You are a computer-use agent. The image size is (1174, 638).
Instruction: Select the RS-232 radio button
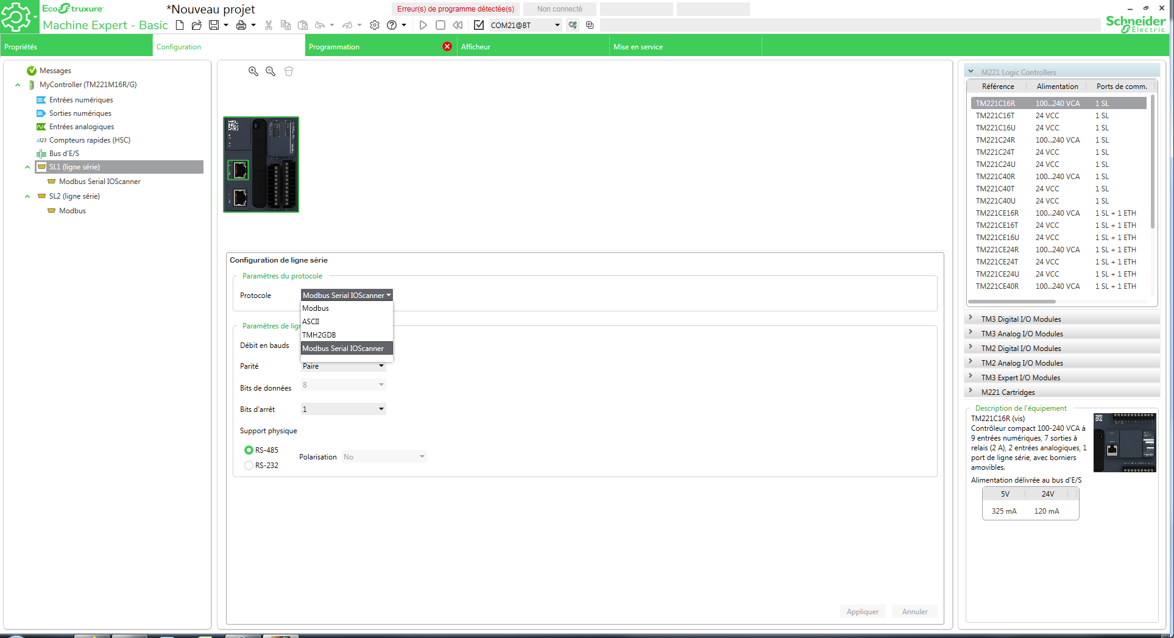249,466
